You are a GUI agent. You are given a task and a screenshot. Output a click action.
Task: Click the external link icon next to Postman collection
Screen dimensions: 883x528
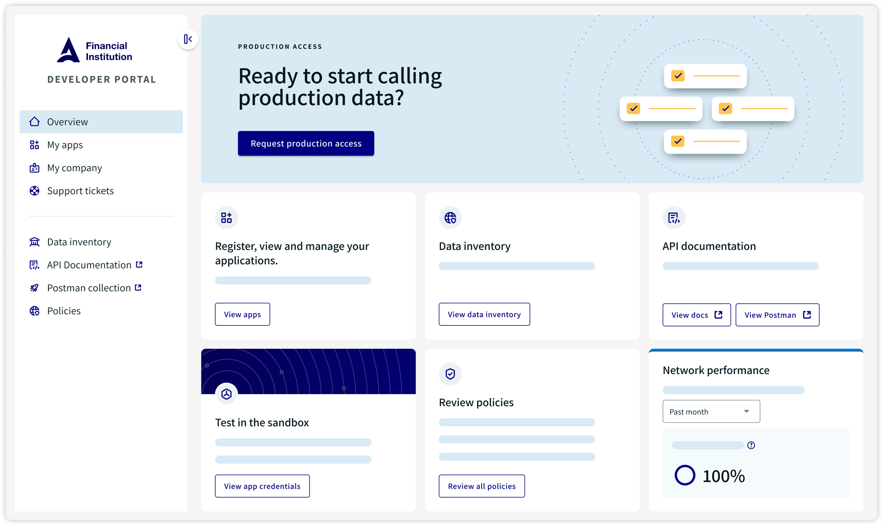point(138,287)
